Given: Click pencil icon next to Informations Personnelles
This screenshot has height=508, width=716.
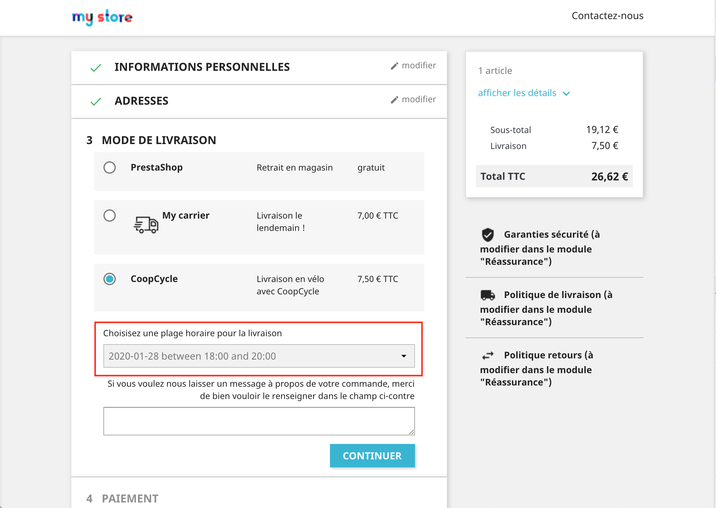Looking at the screenshot, I should (394, 66).
